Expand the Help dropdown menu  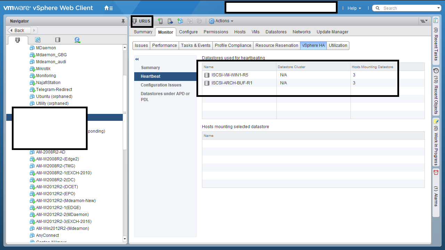coord(354,8)
